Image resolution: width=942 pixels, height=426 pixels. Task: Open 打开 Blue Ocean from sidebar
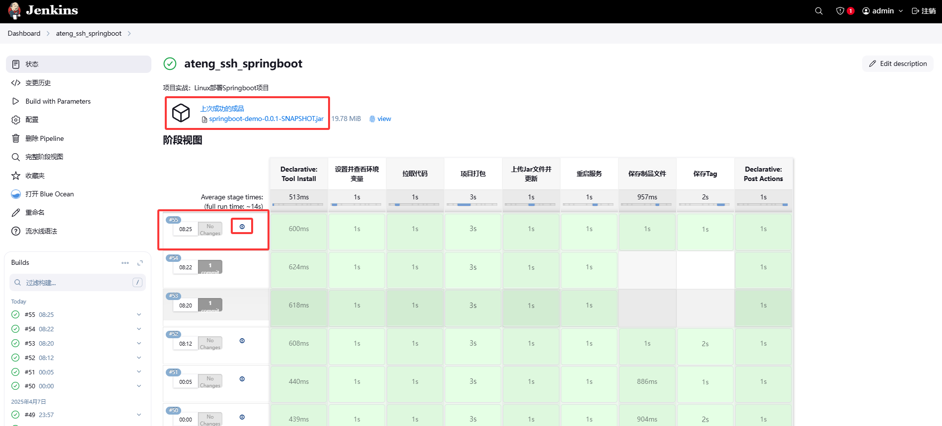[x=50, y=194]
